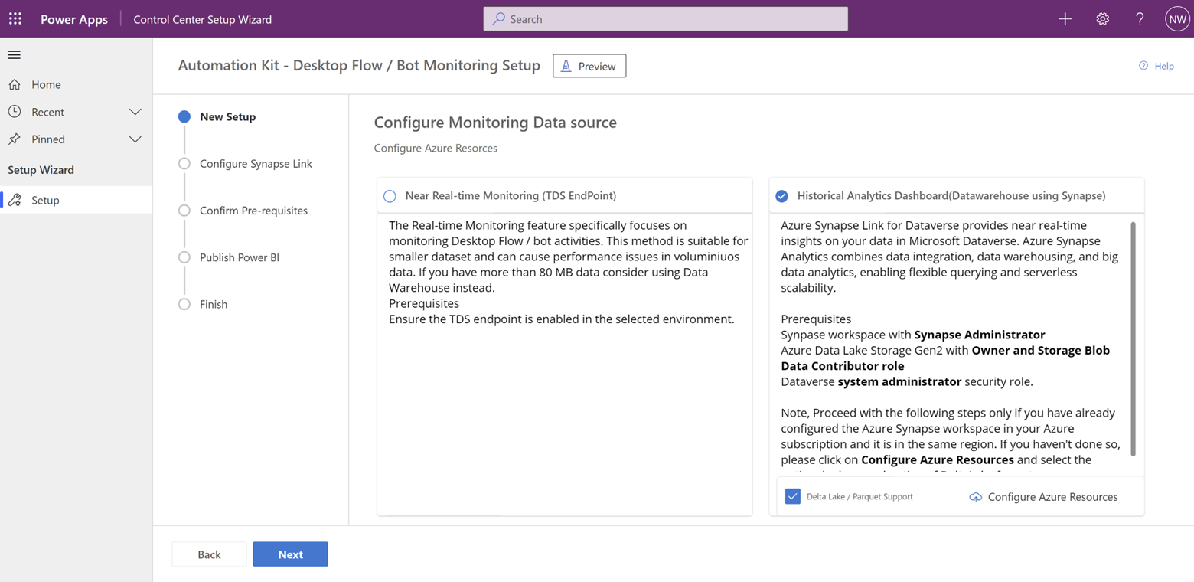Click the Setup Wizard sidebar heading
This screenshot has height=582, width=1194.
point(41,170)
